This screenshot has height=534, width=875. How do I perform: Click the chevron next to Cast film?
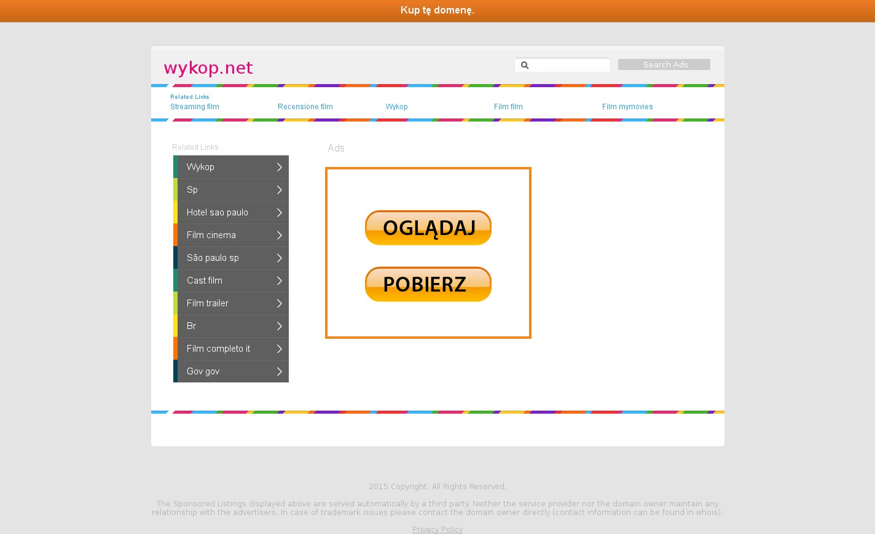click(x=279, y=281)
